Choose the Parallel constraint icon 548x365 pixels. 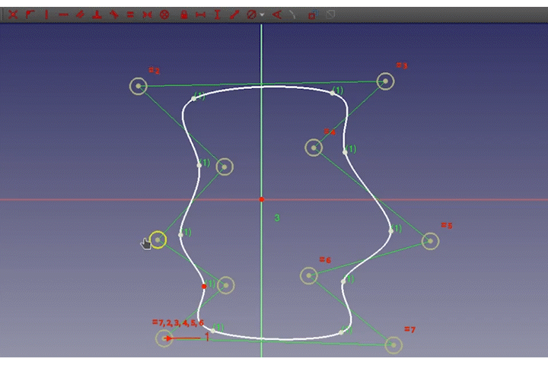(80, 14)
